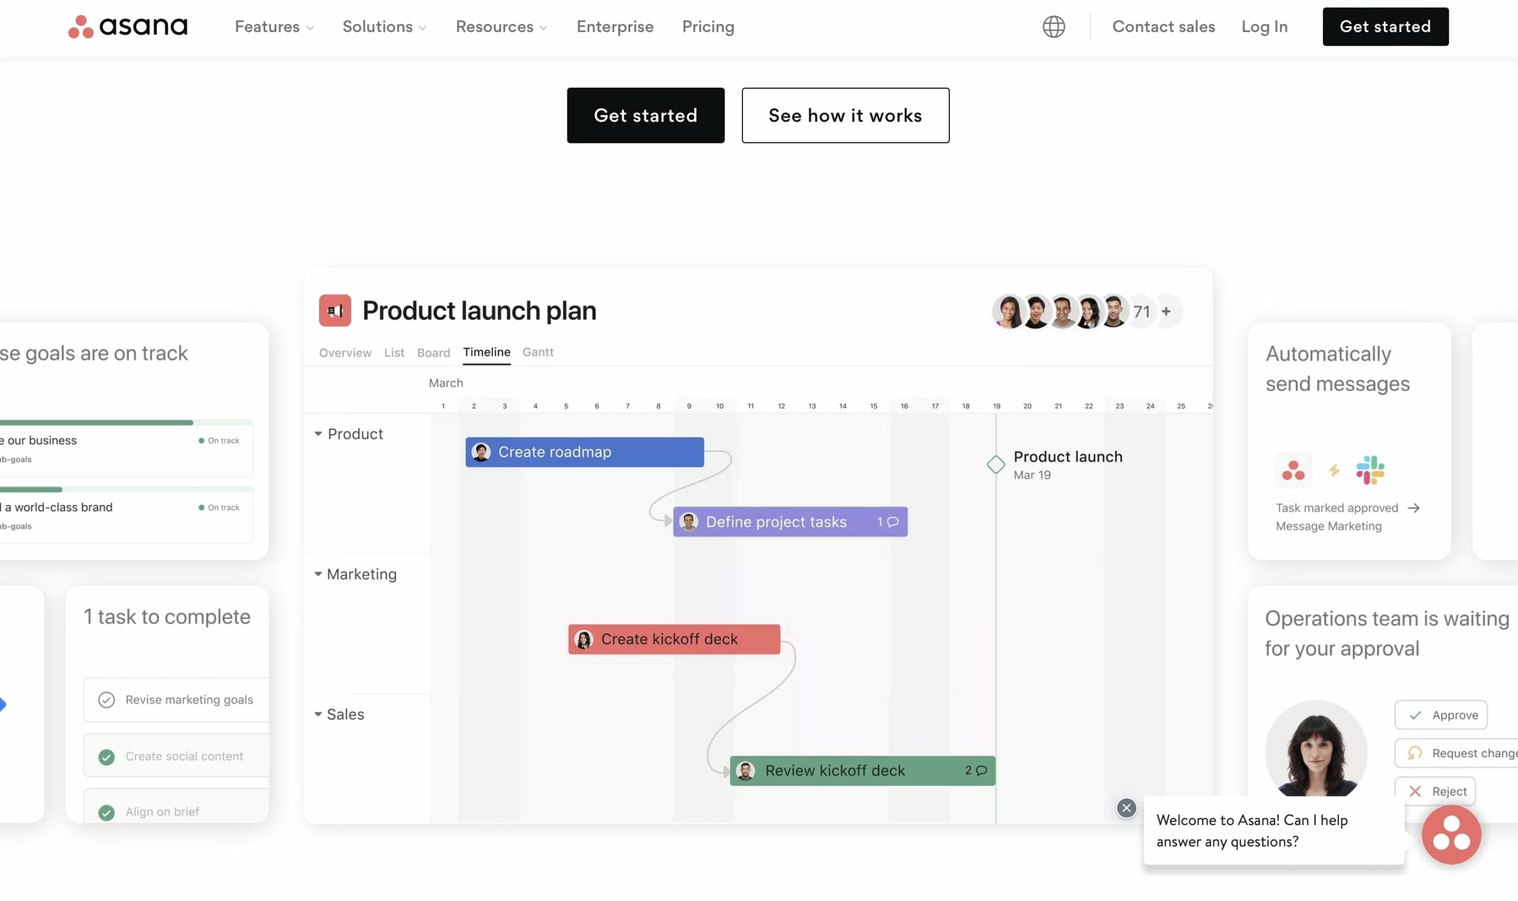Viewport: 1518px width, 901px height.
Task: Collapse the Product section
Action: (x=318, y=433)
